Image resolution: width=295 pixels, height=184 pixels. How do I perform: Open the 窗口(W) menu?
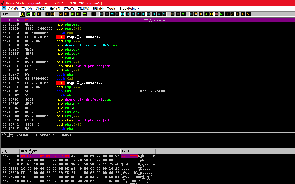click(x=83, y=9)
